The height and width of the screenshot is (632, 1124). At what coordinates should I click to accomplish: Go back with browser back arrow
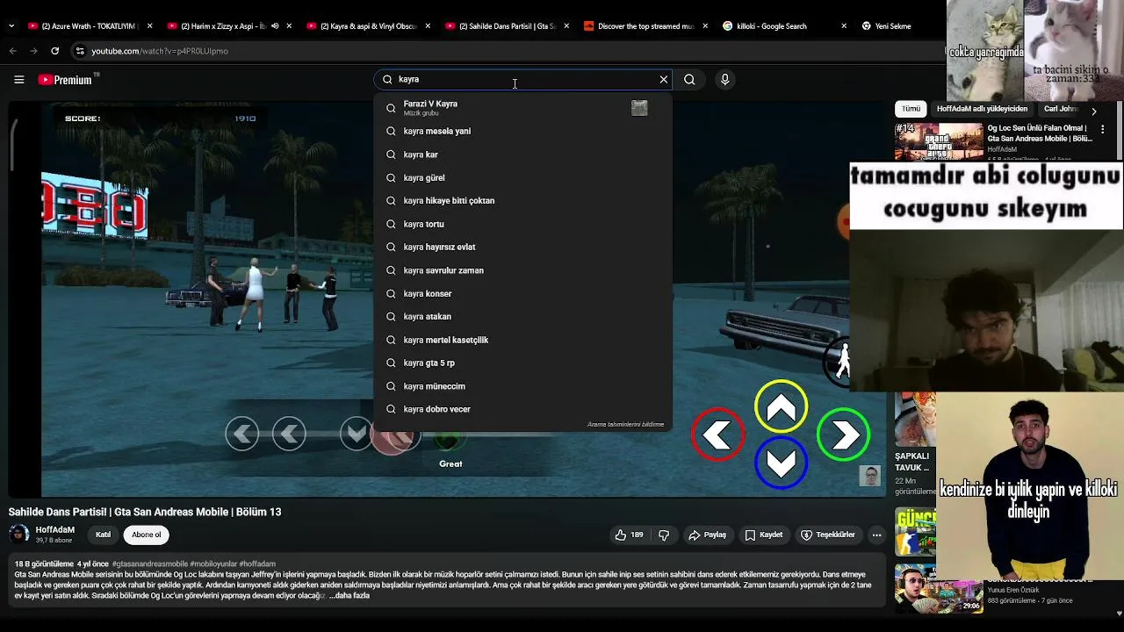point(13,51)
